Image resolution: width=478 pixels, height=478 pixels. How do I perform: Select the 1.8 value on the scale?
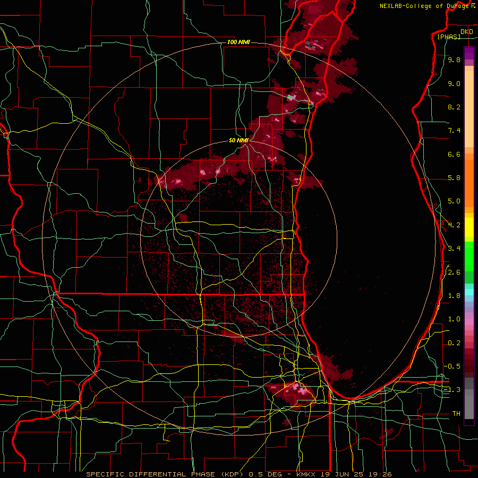click(454, 296)
